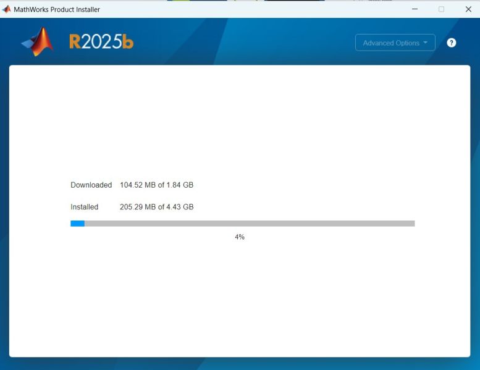Click the R2025b release logo
This screenshot has height=370, width=480.
[101, 42]
